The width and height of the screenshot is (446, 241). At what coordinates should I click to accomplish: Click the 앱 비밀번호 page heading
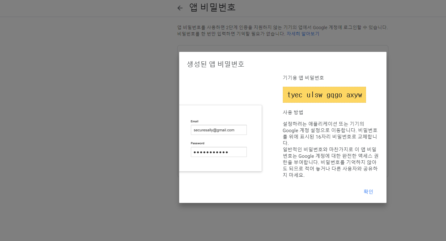(212, 7)
